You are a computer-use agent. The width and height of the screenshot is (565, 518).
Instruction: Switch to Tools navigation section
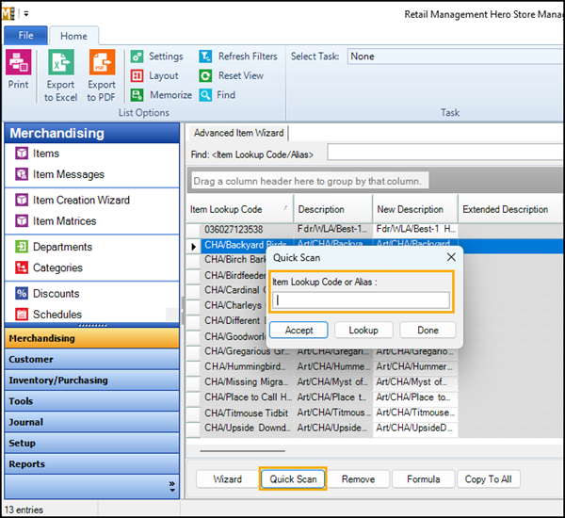(92, 401)
